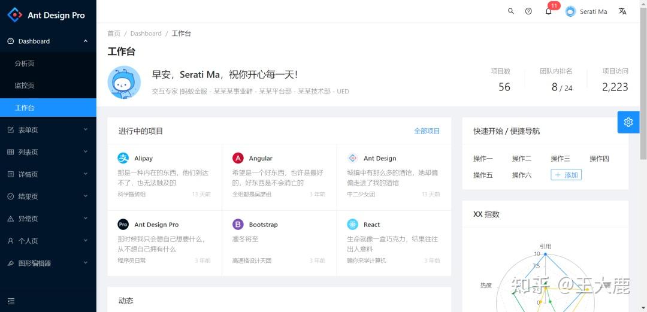This screenshot has width=647, height=312.
Task: Expand the 结果页 submenu arrow
Action: pos(86,196)
